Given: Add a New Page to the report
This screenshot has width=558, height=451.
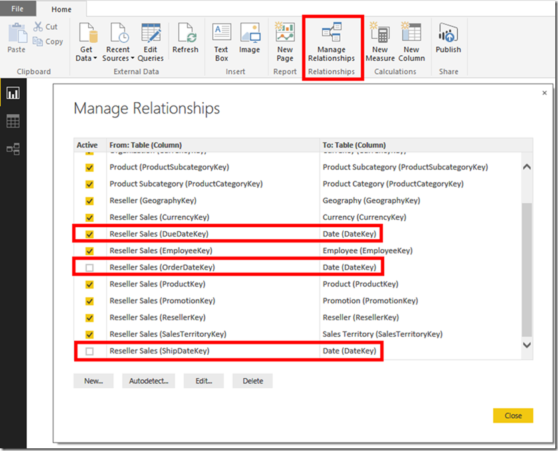Looking at the screenshot, I should coord(285,42).
